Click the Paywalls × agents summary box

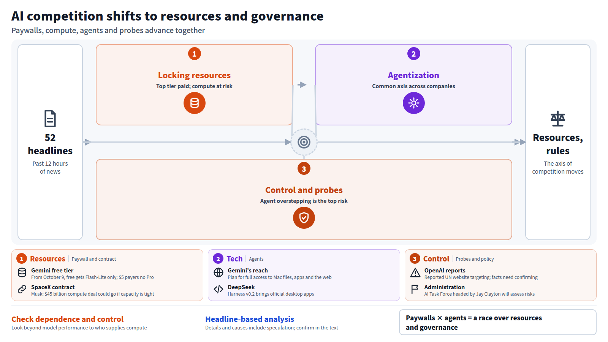coord(498,322)
